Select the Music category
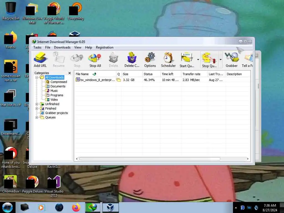Screen dimensions: 284x213 [x=54, y=91]
